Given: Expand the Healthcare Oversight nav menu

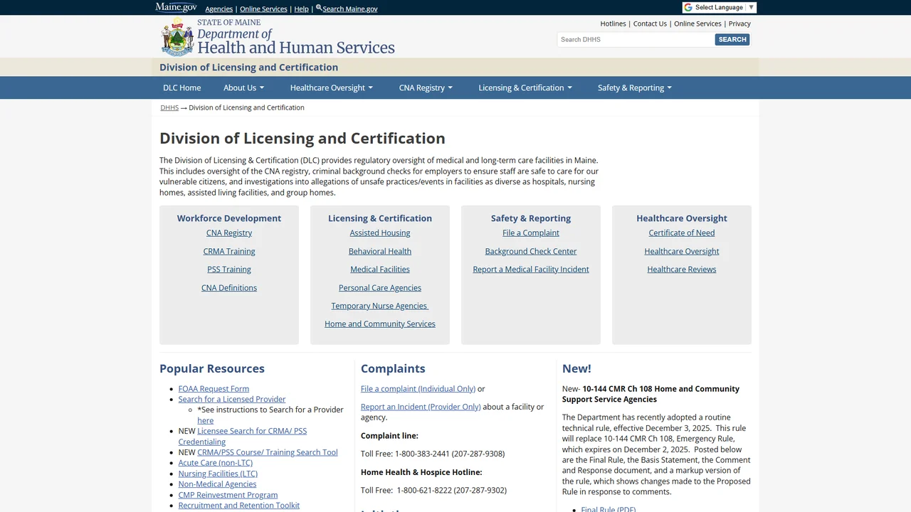Looking at the screenshot, I should 332,87.
